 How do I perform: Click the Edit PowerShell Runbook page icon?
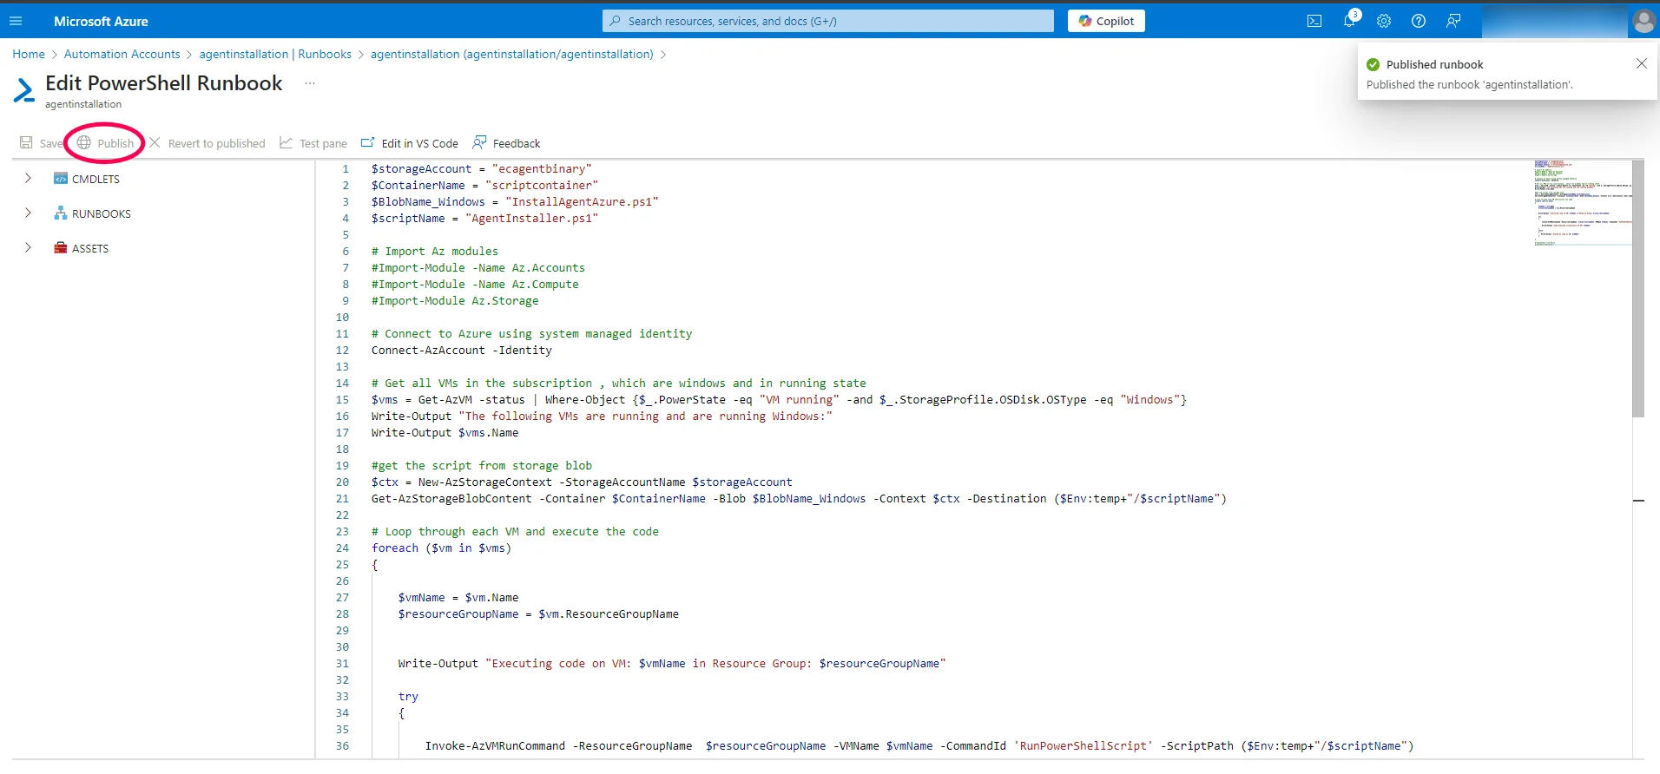24,90
